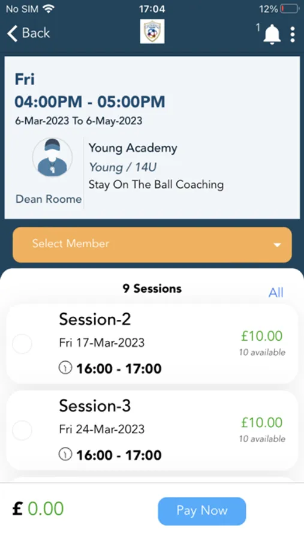Tap the Young Academy class title
This screenshot has height=540, width=304.
[133, 148]
